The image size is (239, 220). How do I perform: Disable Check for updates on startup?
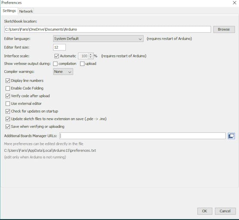pos(8,111)
